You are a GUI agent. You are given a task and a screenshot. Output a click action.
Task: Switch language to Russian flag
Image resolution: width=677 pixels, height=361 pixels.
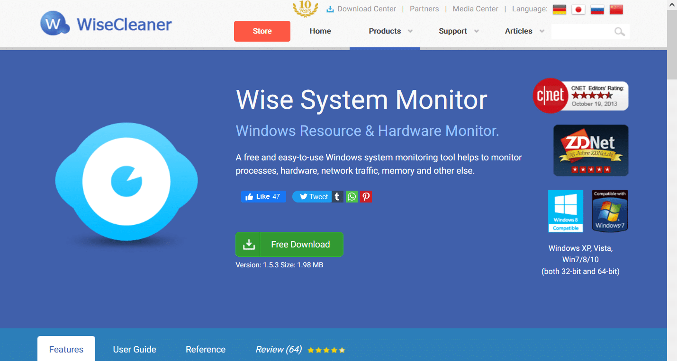597,9
